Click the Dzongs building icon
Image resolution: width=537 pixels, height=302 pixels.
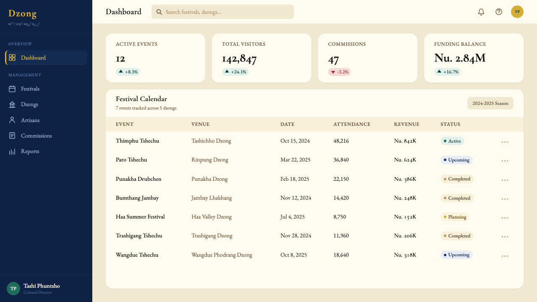[12, 104]
